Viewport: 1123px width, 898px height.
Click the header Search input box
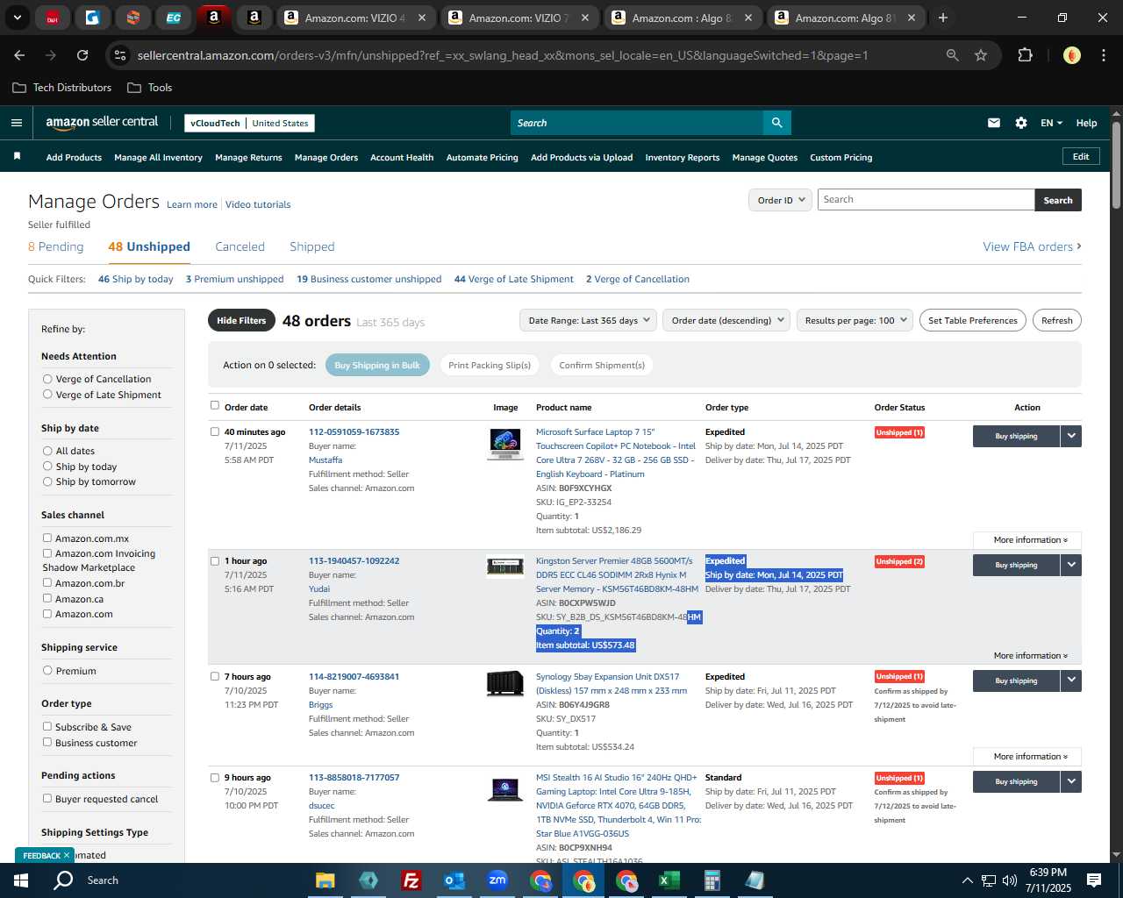click(636, 123)
